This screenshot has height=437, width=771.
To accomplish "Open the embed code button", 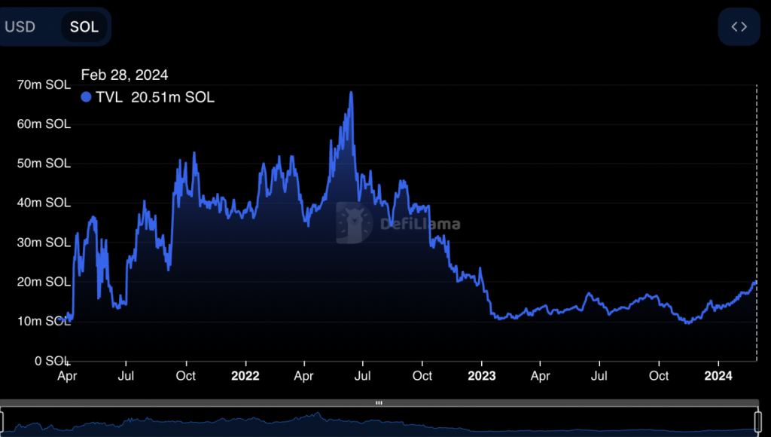I will click(x=739, y=27).
